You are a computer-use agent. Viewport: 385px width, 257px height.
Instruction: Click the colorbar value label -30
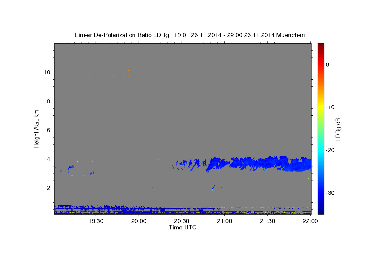(330, 193)
